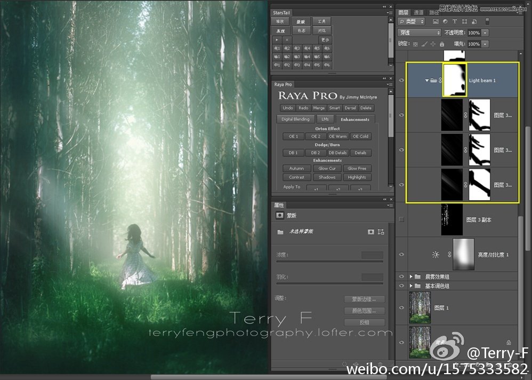The width and height of the screenshot is (532, 380).
Task: Click the X button in StarsTail panel
Action: (x=287, y=39)
